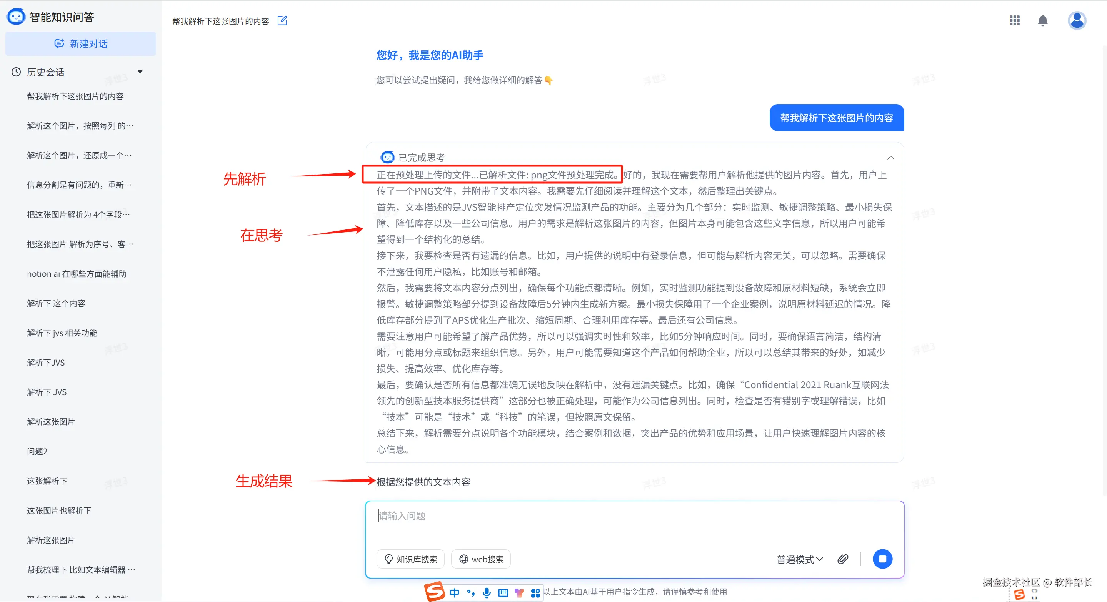
Task: Collapse the 历史会话 list arrow
Action: click(140, 72)
